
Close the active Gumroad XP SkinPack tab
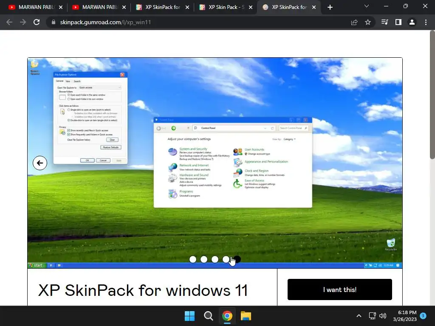pyautogui.click(x=314, y=7)
